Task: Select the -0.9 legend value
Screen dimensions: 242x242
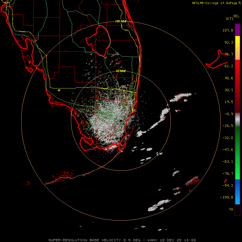Action: coord(229,114)
